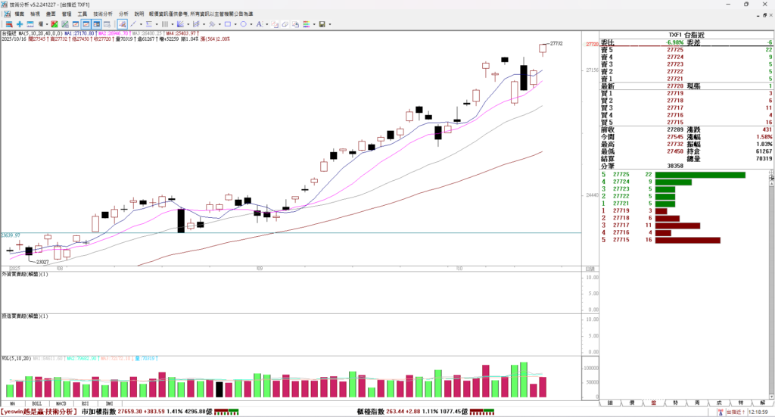Open the dropdown arrow next to rectangle tool

pyautogui.click(x=235, y=24)
